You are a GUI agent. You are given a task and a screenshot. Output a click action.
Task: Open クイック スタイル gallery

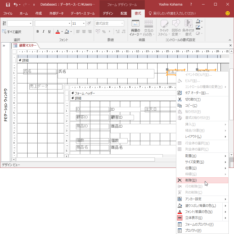[x=164, y=28]
